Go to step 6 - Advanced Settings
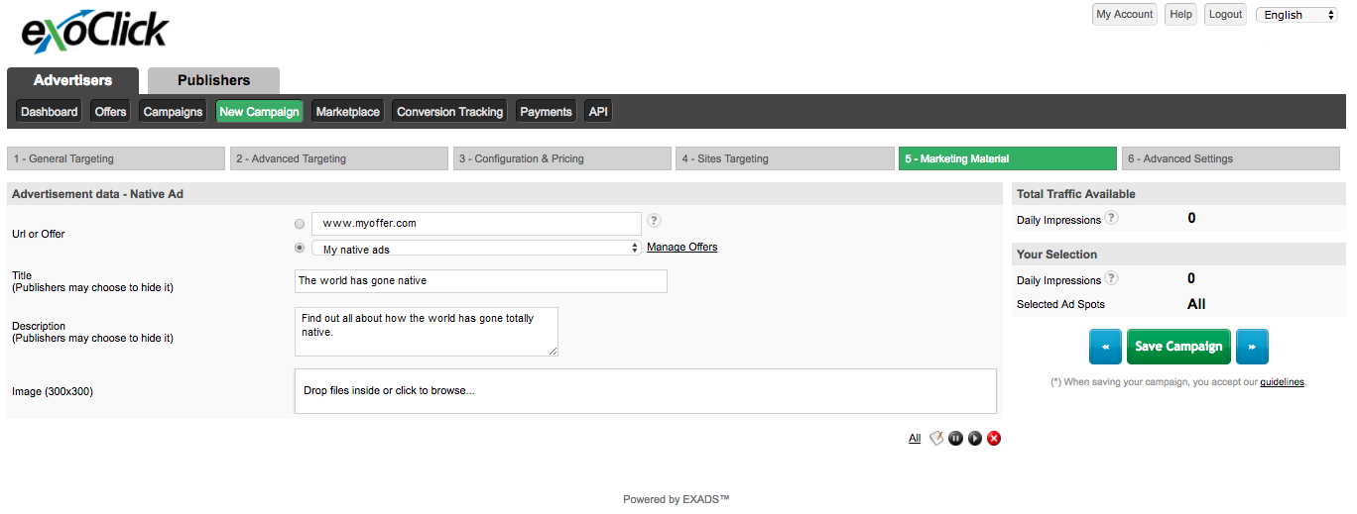 [1231, 158]
